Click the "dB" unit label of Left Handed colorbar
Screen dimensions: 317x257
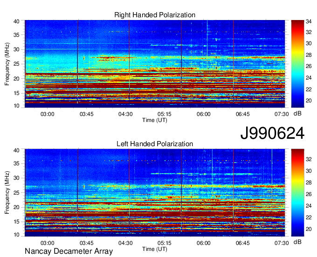(297, 242)
